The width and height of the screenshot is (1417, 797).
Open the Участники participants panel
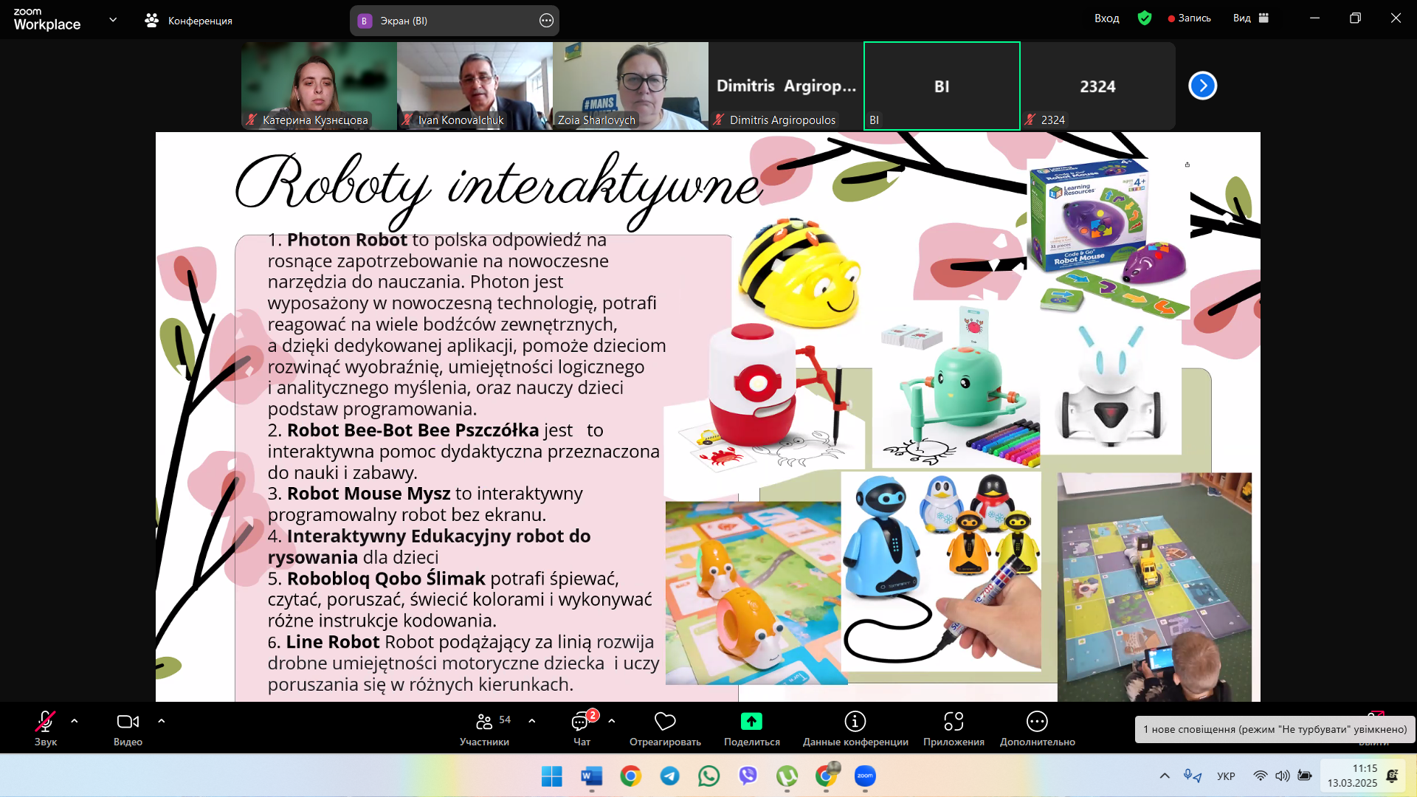coord(485,728)
